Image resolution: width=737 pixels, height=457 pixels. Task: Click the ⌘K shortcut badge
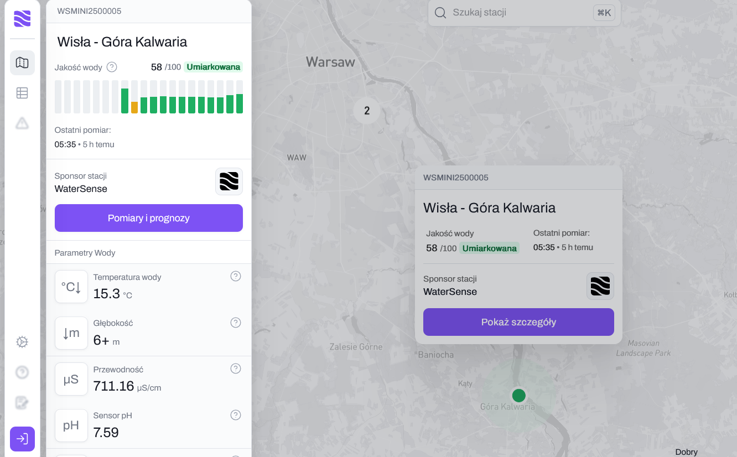pyautogui.click(x=604, y=13)
